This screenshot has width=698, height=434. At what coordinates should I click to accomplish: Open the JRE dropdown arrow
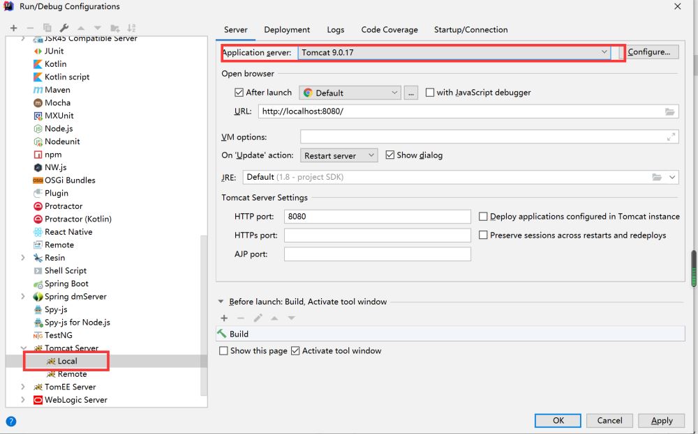[672, 177]
